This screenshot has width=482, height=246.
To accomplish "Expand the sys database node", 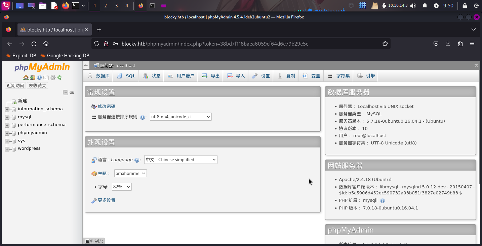I will pos(7,141).
